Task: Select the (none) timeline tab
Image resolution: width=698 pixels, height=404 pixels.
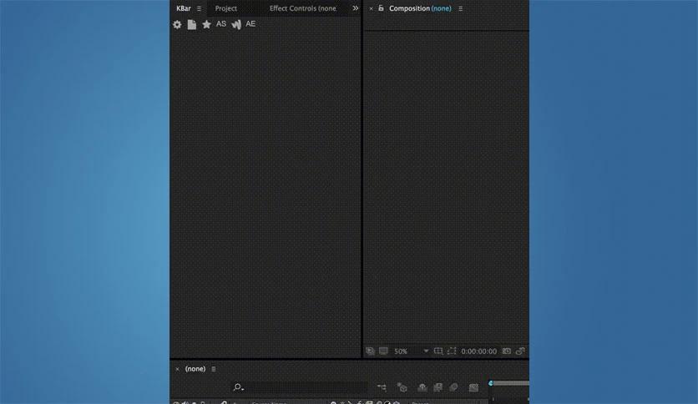Action: [195, 369]
